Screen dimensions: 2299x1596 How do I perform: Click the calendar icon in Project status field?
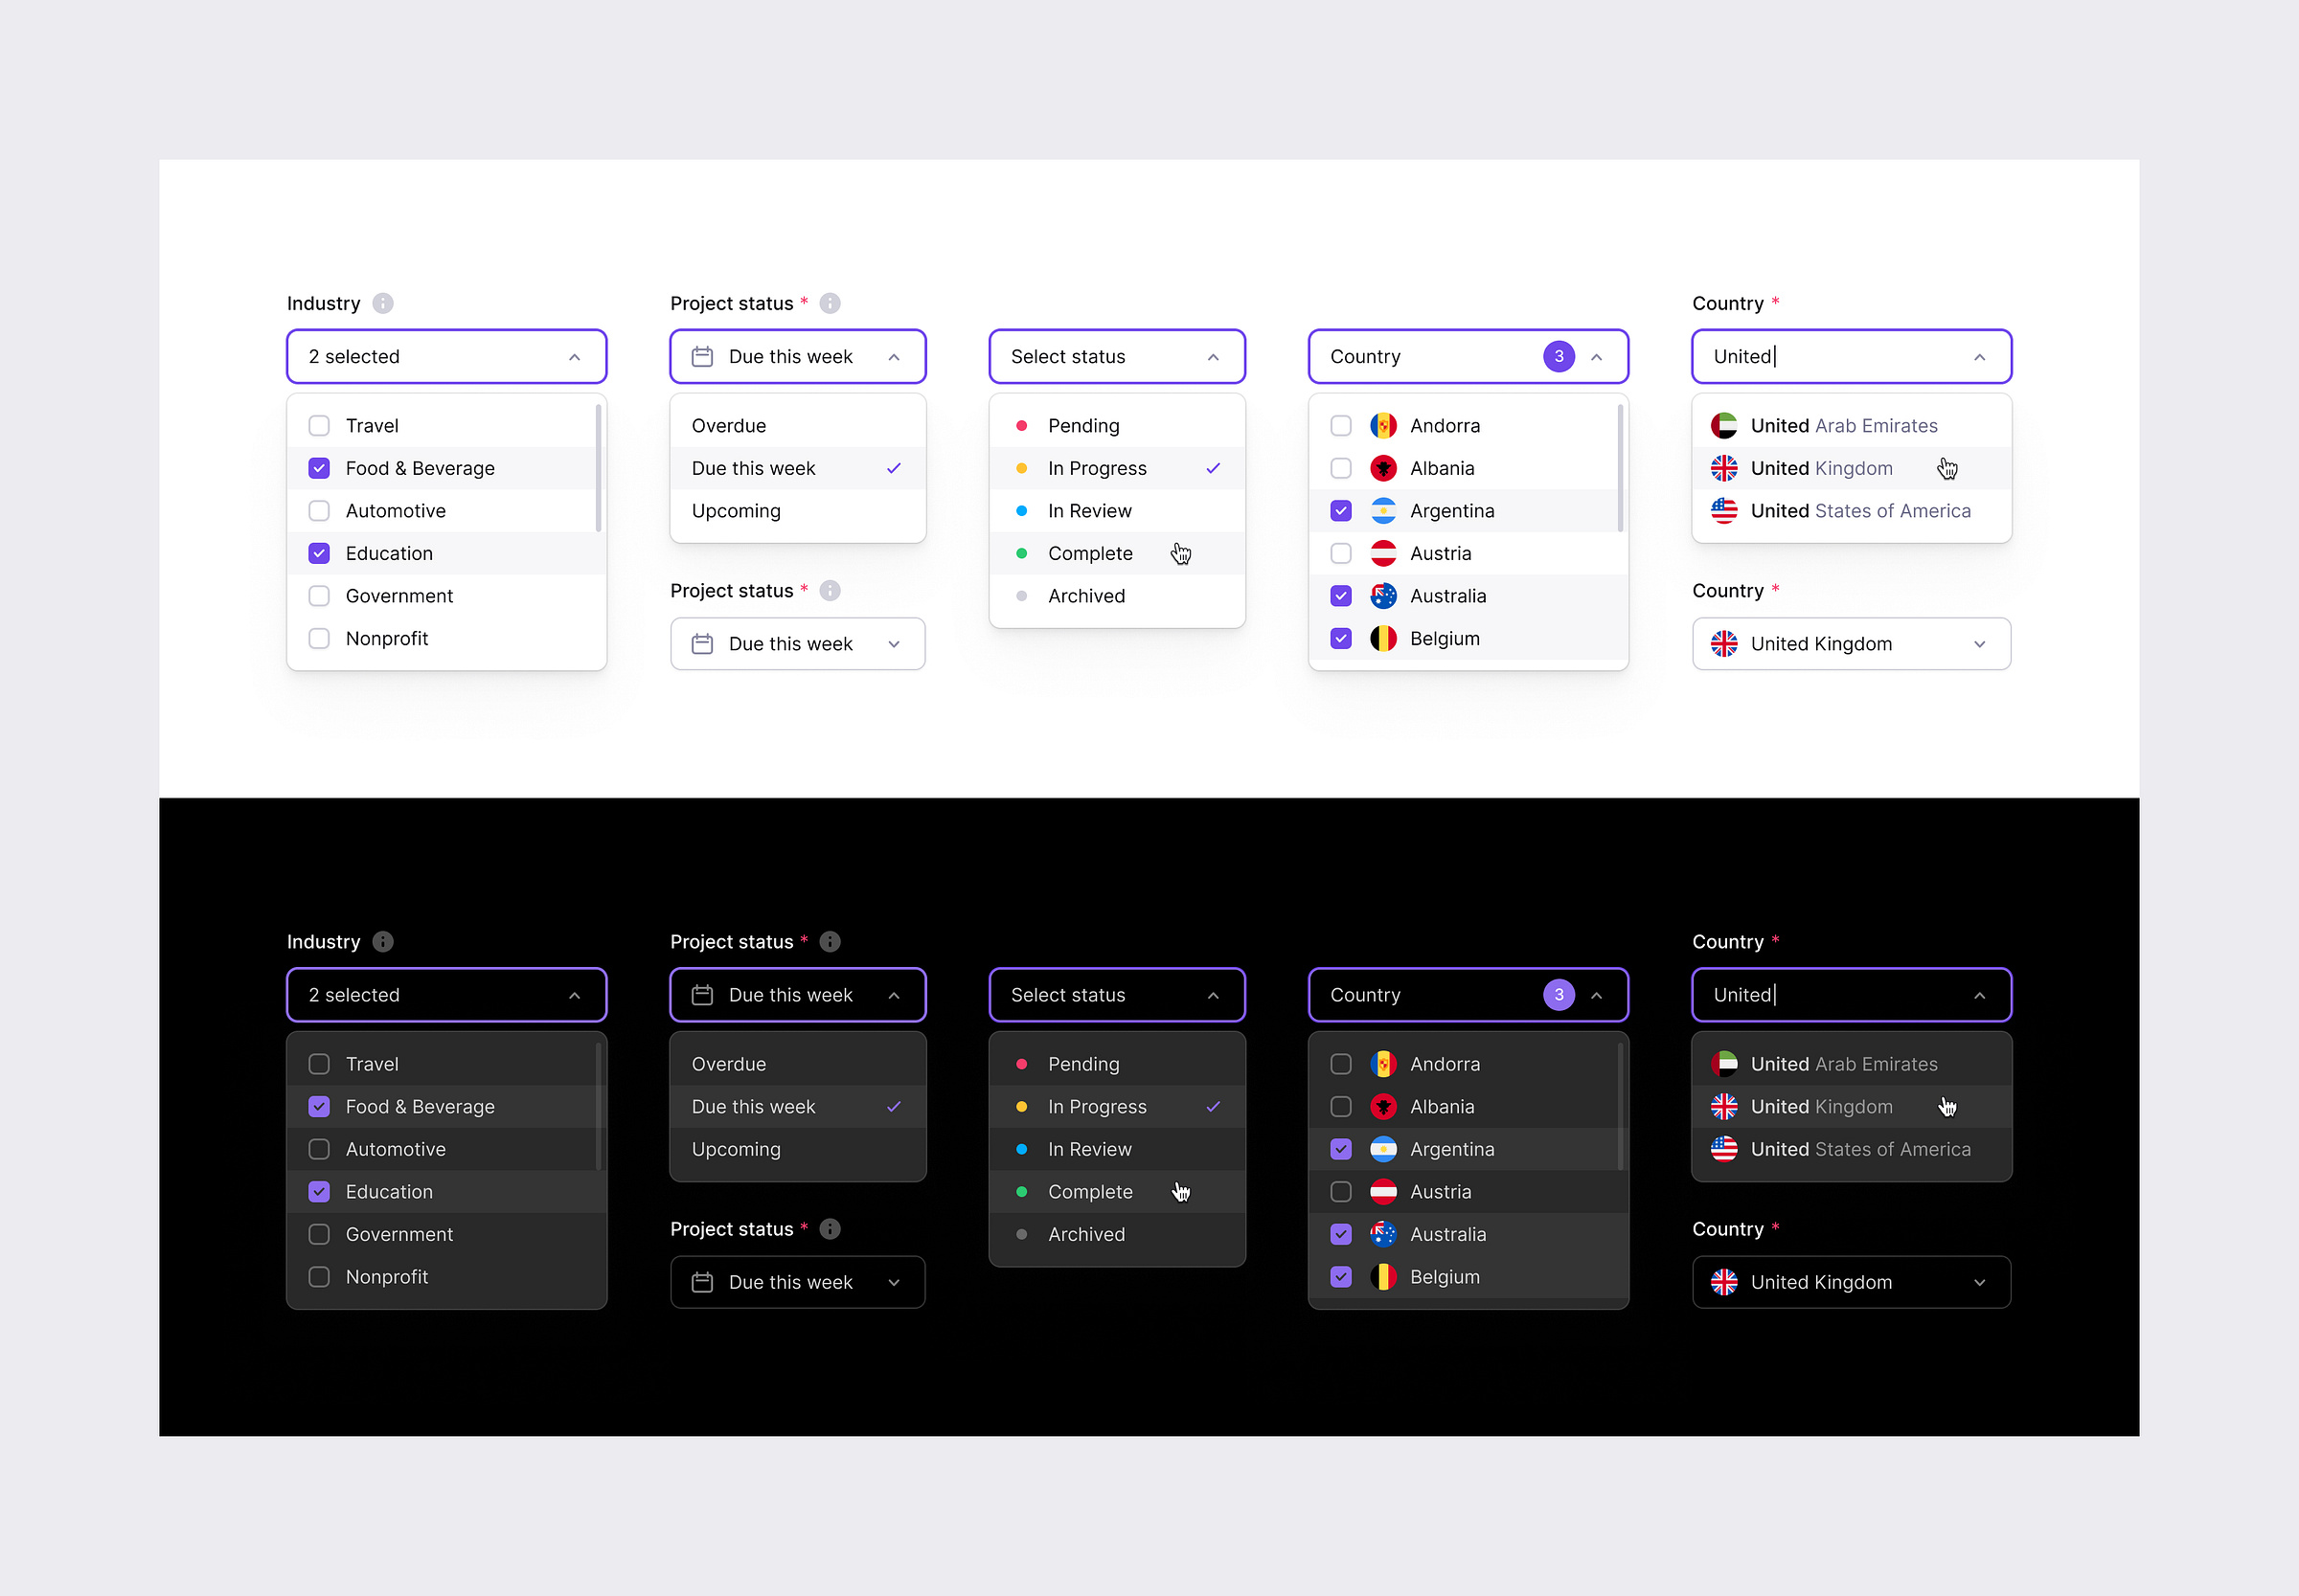pyautogui.click(x=702, y=356)
